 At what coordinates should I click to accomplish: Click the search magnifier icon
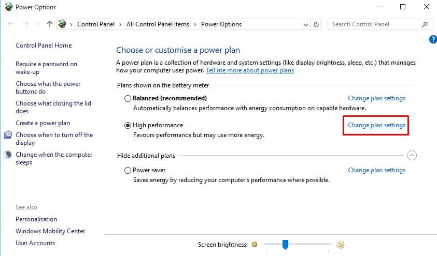click(425, 24)
